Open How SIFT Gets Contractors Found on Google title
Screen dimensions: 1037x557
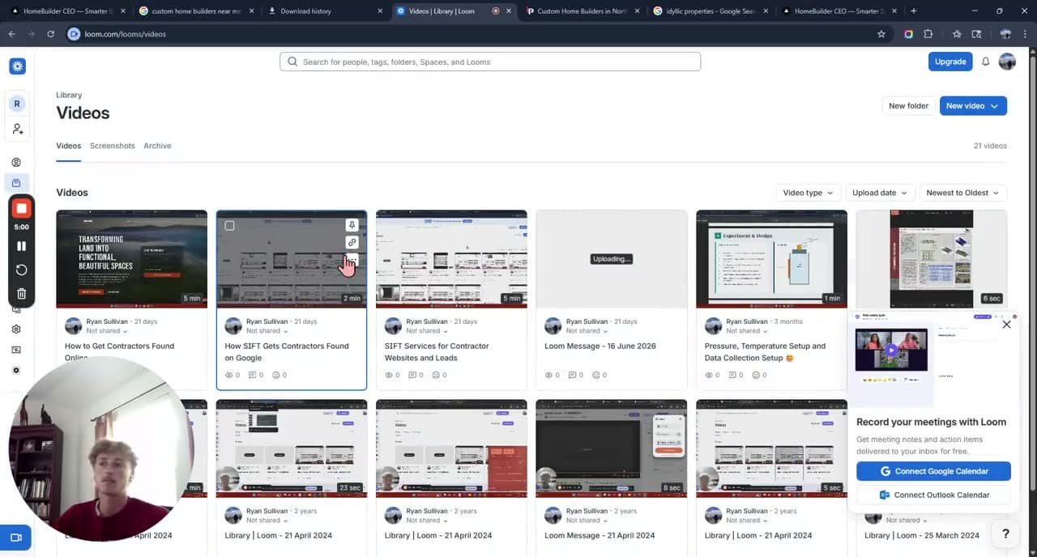[x=287, y=351]
